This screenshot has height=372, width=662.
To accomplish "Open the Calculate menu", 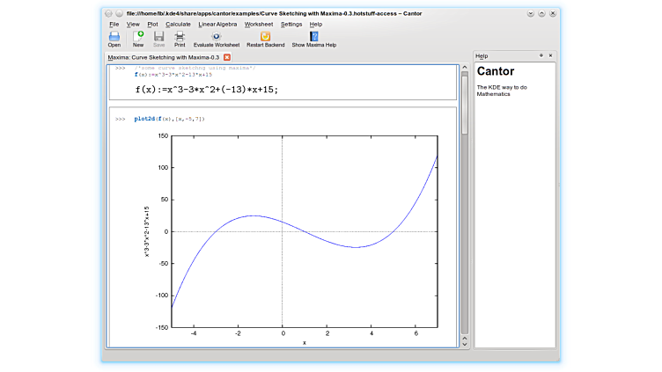I will (178, 24).
